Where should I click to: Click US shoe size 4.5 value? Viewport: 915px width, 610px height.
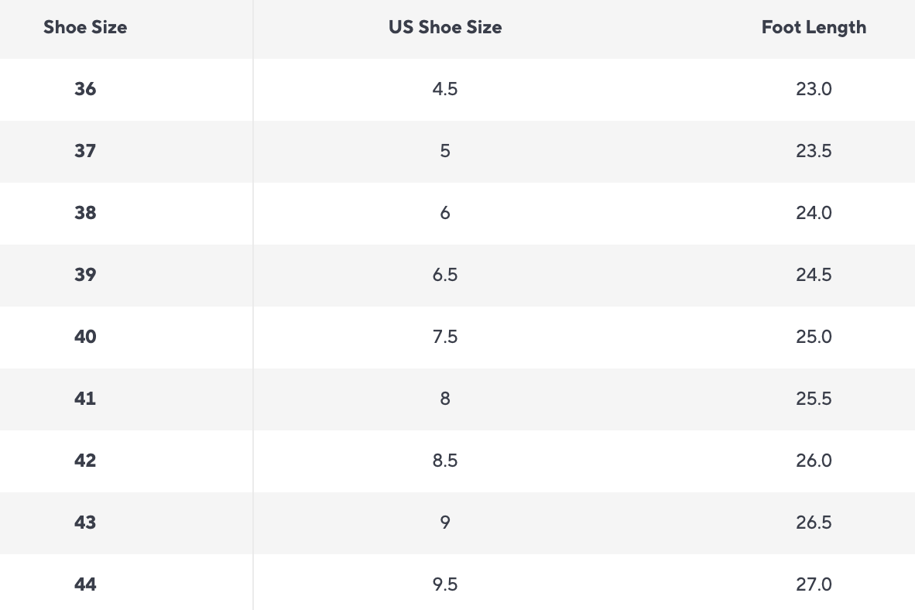(445, 89)
